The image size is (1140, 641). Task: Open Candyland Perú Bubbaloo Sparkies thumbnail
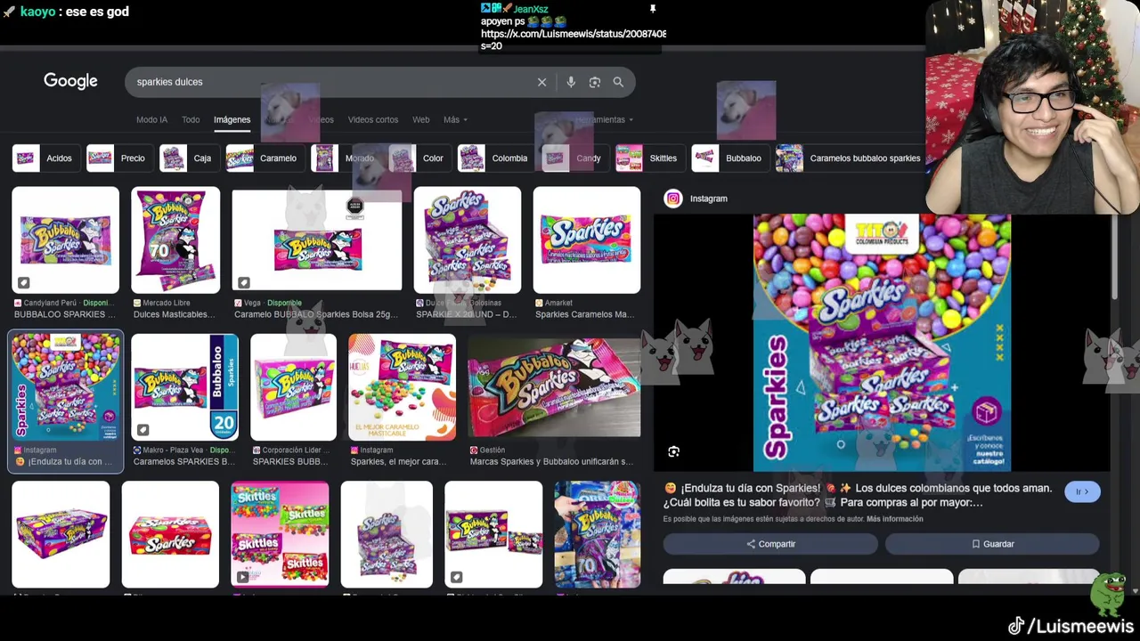[65, 239]
